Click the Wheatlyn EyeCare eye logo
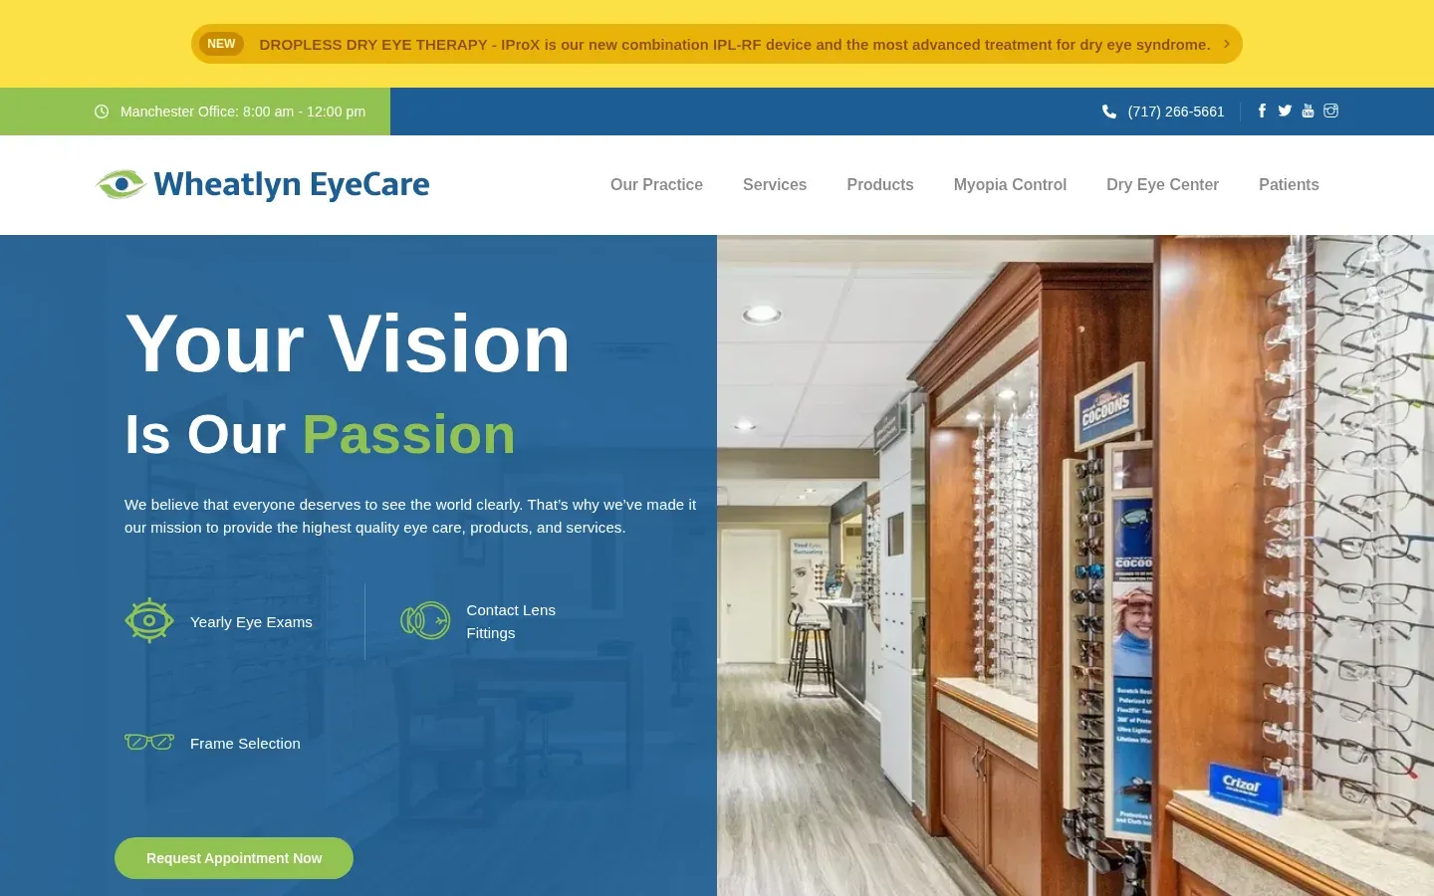This screenshot has width=1434, height=896. coord(120,184)
